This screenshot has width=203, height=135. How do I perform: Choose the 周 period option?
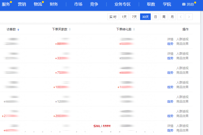point(164,17)
